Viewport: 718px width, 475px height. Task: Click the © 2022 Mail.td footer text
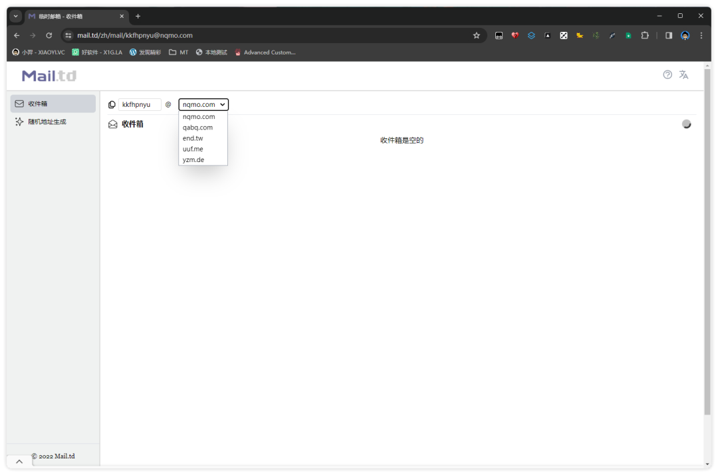coord(53,456)
